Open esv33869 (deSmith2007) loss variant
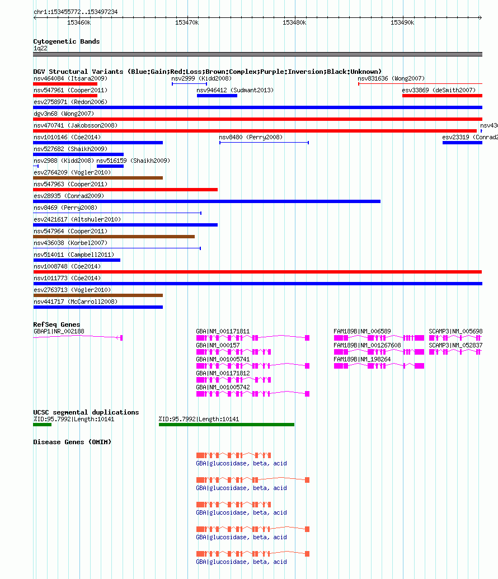This screenshot has height=579, width=498. tap(442, 96)
